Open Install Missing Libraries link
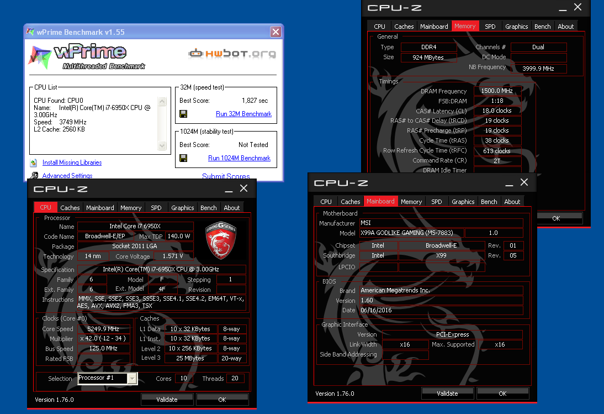Image resolution: width=604 pixels, height=414 pixels. click(x=72, y=163)
